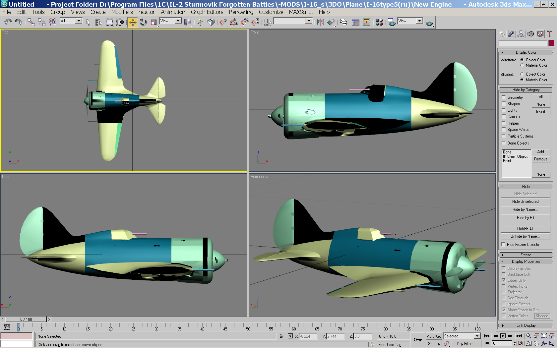The image size is (557, 348).
Task: Open the Layer Manager
Action: (343, 22)
